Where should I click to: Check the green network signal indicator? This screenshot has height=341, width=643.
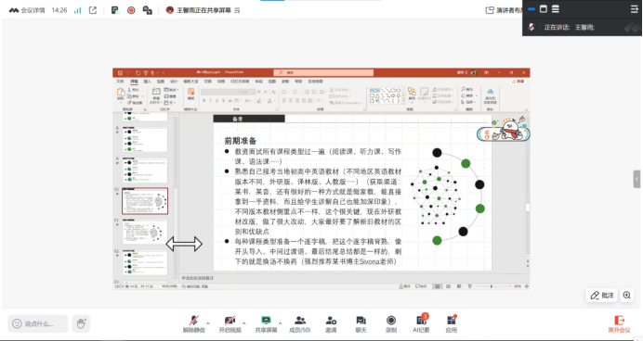pos(77,10)
